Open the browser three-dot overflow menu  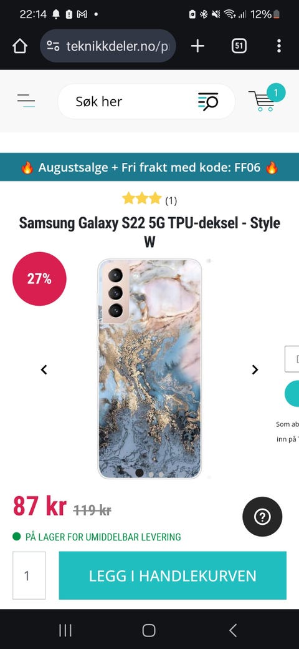(279, 46)
